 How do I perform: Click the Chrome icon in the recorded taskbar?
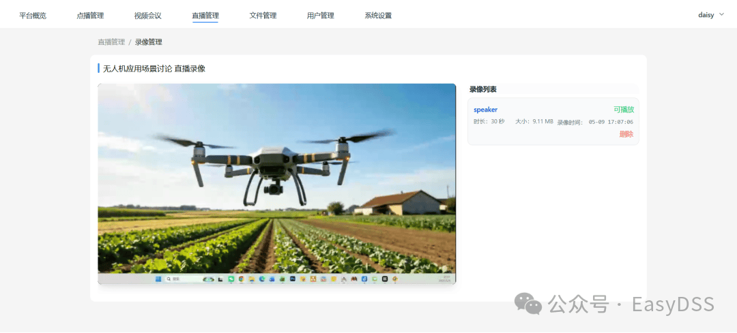point(242,279)
